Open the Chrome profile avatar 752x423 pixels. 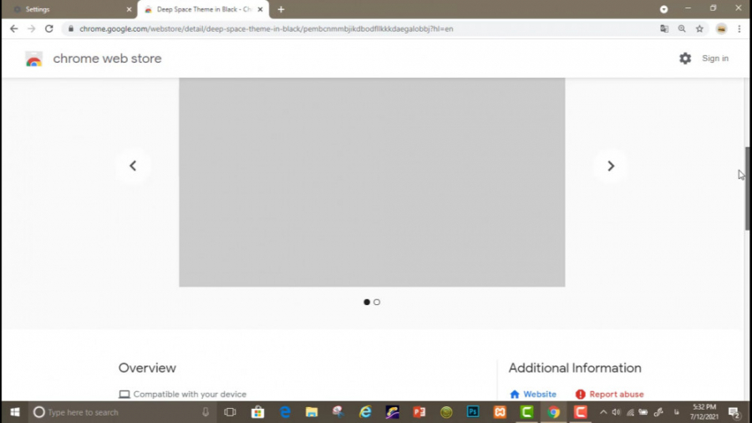click(721, 28)
